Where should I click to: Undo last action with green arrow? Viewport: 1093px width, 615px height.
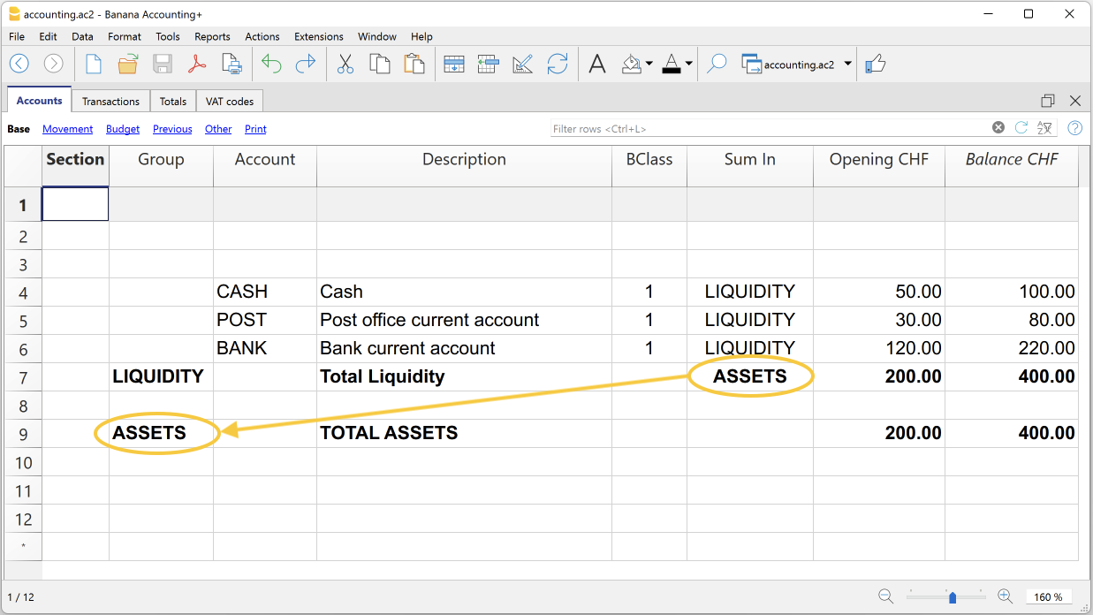pos(272,64)
